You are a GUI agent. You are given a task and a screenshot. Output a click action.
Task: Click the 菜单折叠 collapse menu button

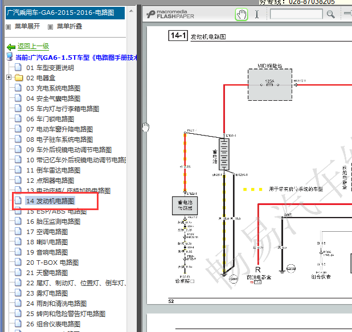coord(69,26)
